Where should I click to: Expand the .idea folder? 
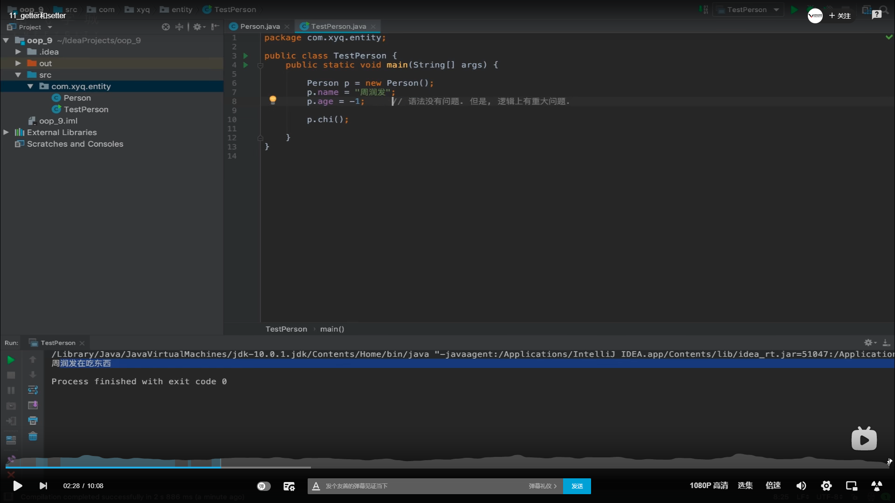click(18, 52)
